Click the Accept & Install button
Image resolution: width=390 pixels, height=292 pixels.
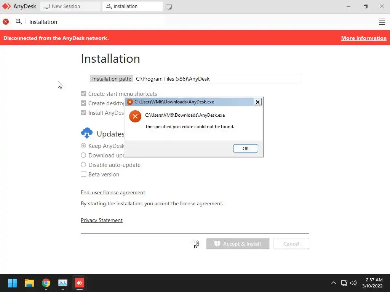point(238,244)
